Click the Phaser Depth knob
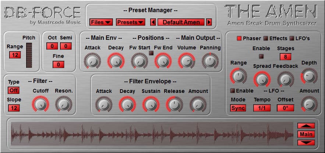325x153 pixels. tap(309, 76)
